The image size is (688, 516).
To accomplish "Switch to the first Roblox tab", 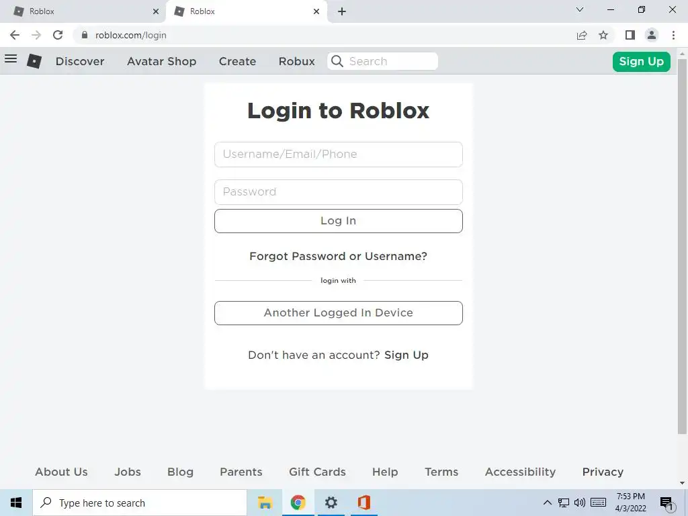I will point(83,11).
